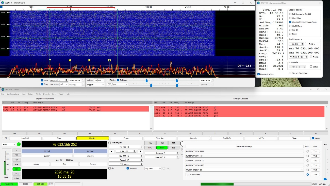The height and width of the screenshot is (186, 330).
Task: Choose the 60E submode shortcut button
Action: tap(173, 148)
